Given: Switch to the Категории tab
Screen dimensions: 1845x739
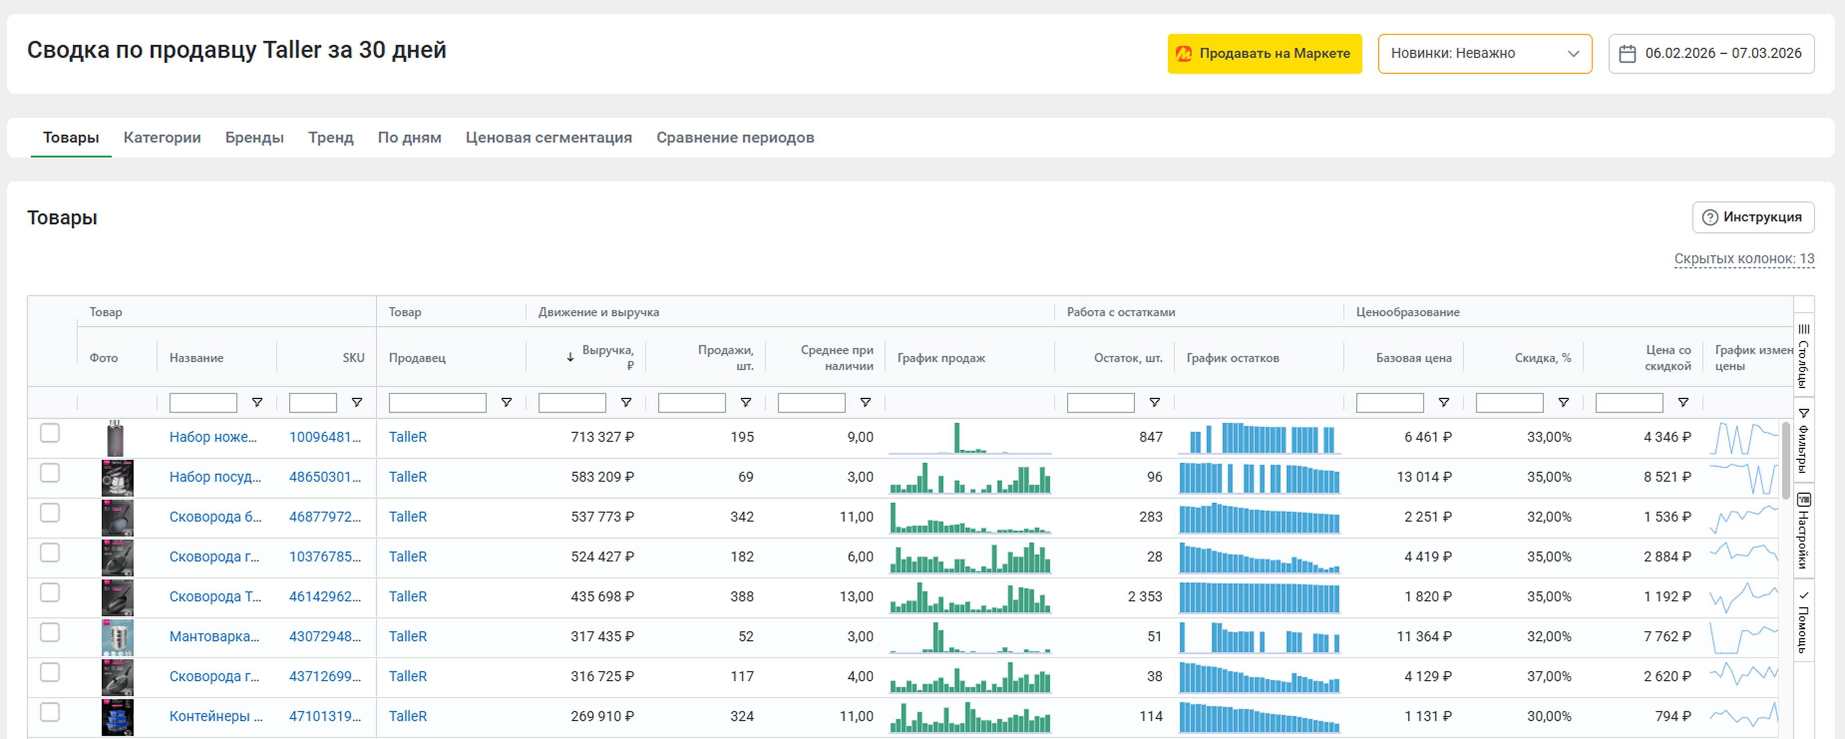Looking at the screenshot, I should (x=162, y=138).
